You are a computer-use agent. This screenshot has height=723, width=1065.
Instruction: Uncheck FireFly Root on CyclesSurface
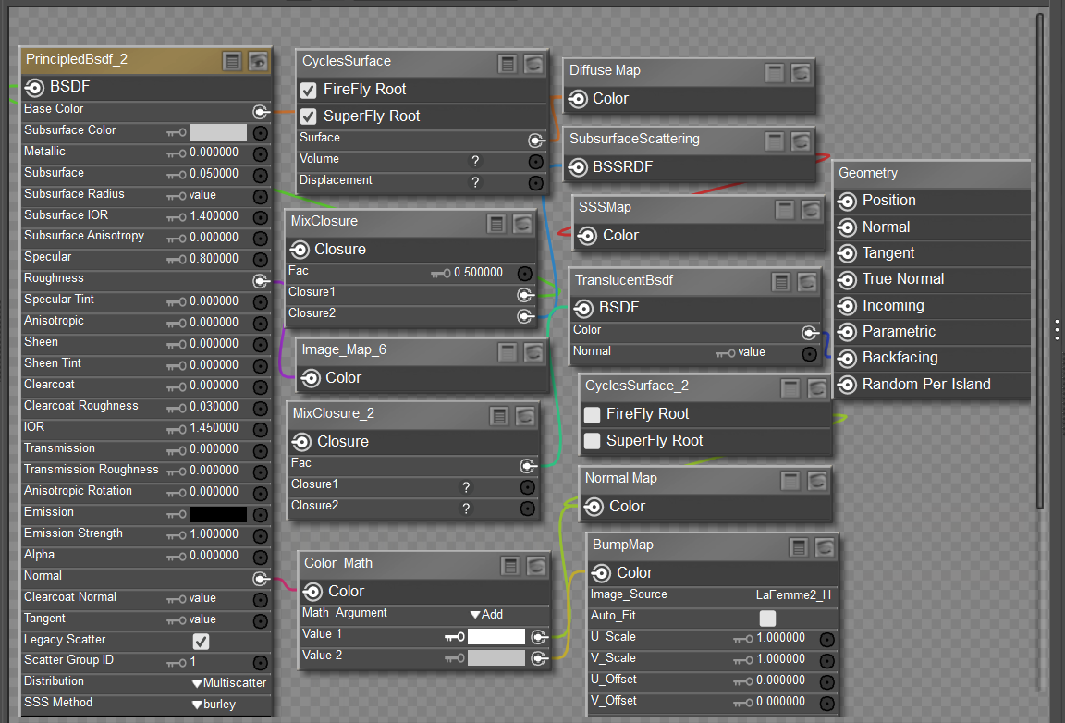pos(309,91)
